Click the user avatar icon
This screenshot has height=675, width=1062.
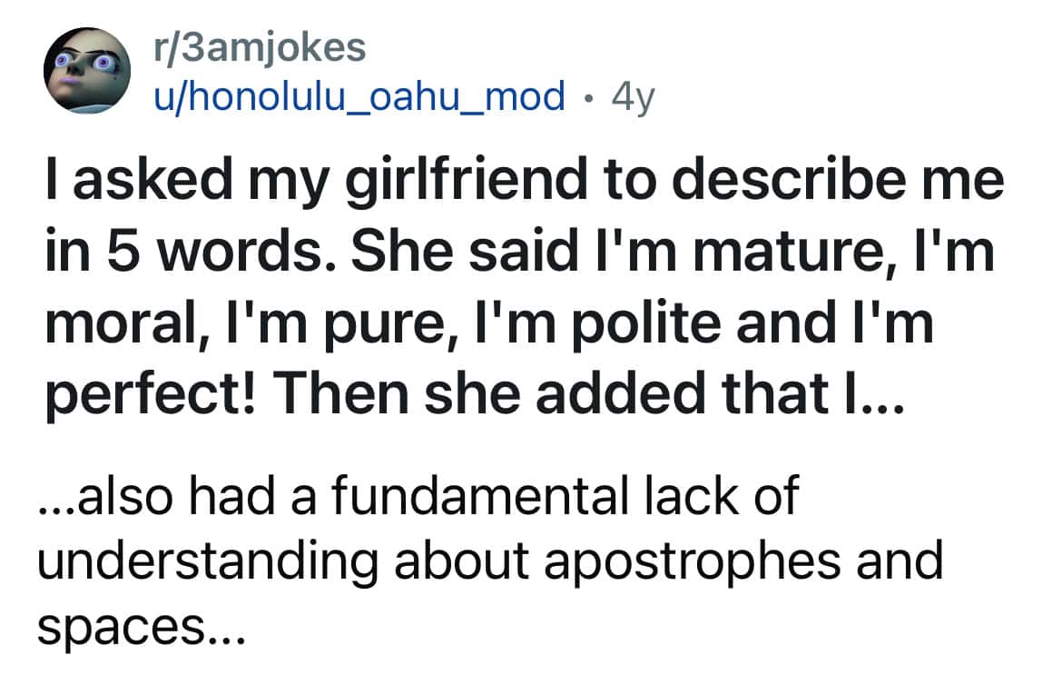[x=84, y=70]
